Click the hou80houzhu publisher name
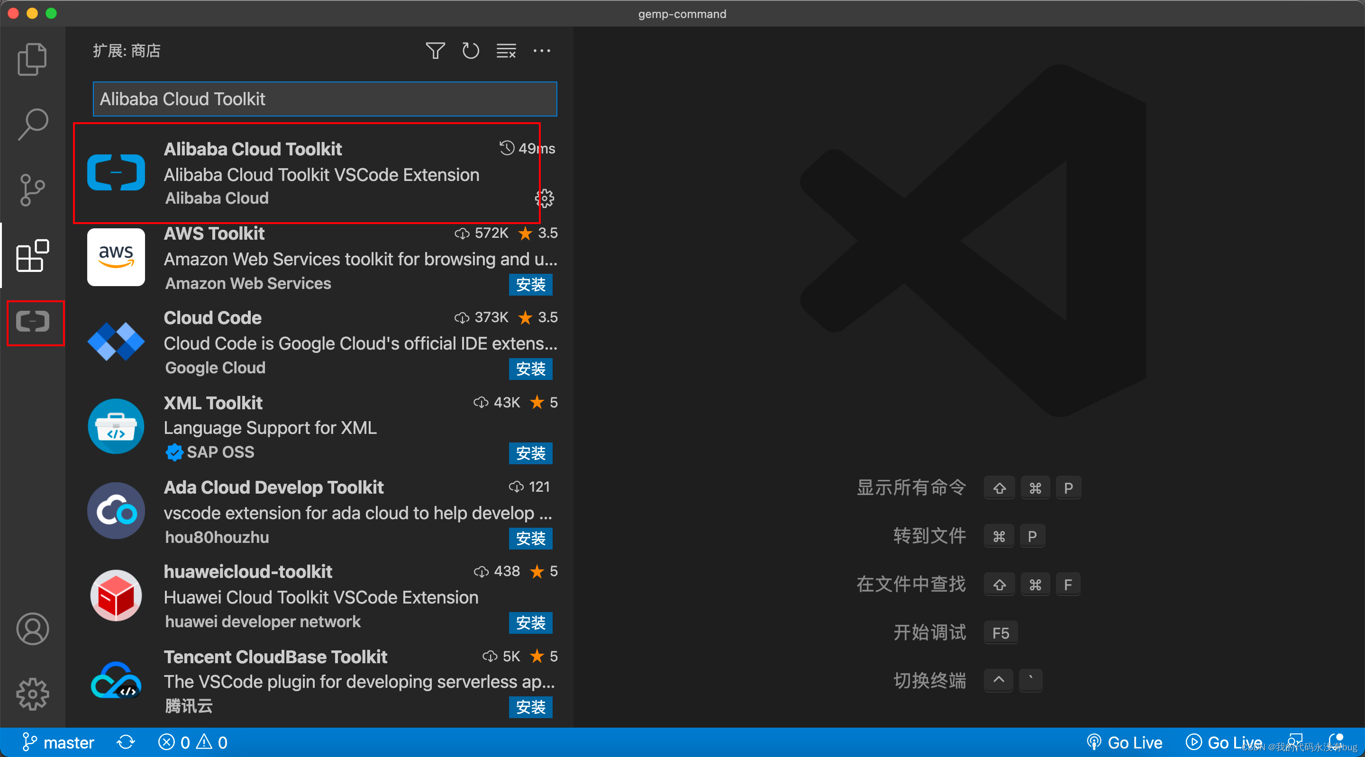Screen dimensions: 1365x757 coord(217,537)
